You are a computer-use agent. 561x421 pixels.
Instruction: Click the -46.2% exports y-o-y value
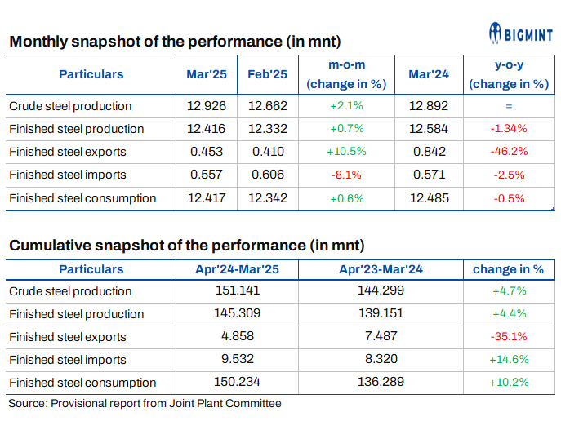coord(509,152)
